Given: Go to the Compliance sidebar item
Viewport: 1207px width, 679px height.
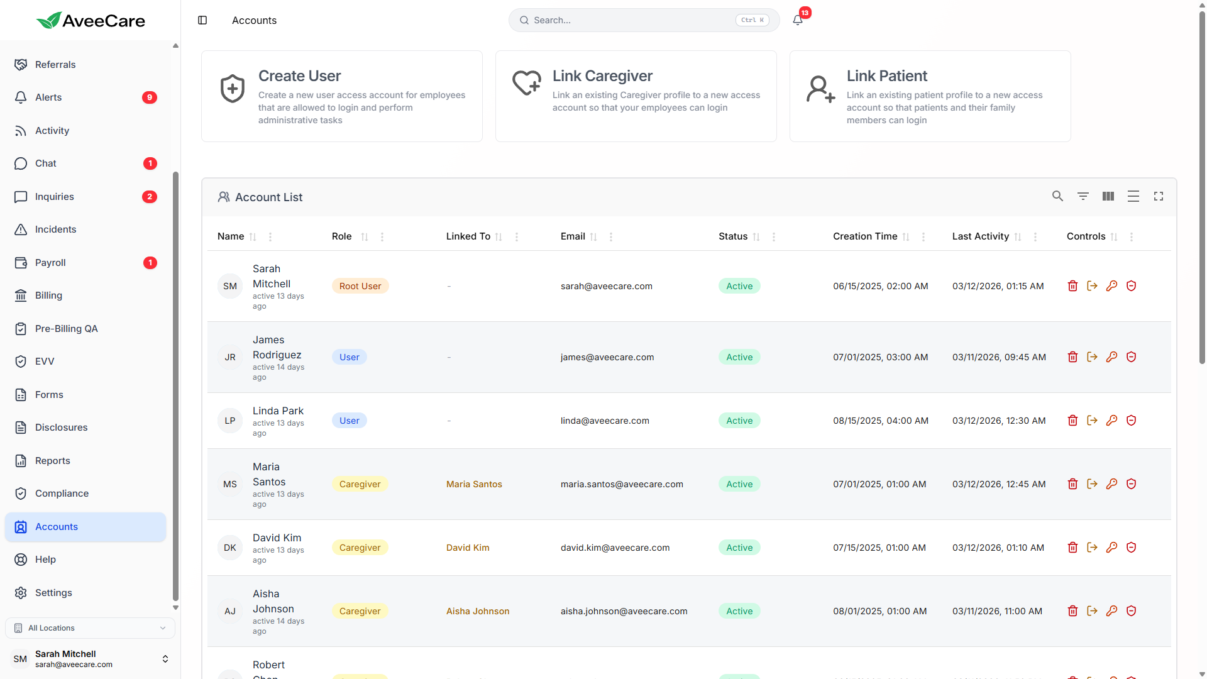Looking at the screenshot, I should (x=62, y=494).
